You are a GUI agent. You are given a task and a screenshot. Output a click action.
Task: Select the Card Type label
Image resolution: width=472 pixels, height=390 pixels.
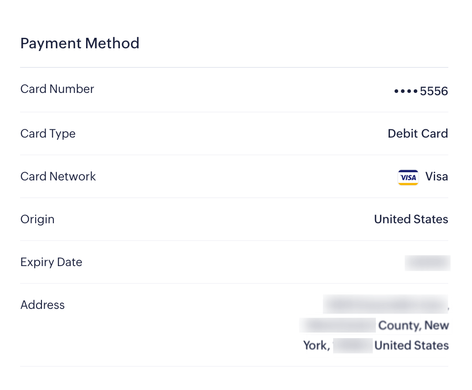(x=48, y=133)
